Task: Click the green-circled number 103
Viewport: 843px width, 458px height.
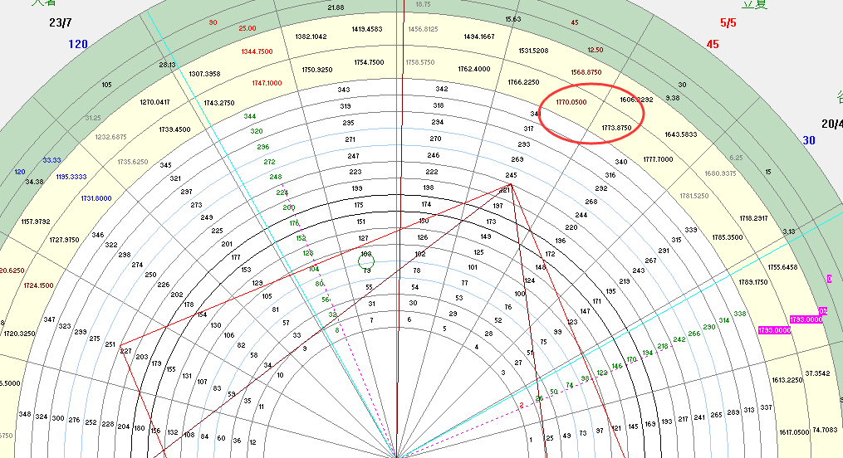Action: (x=366, y=255)
